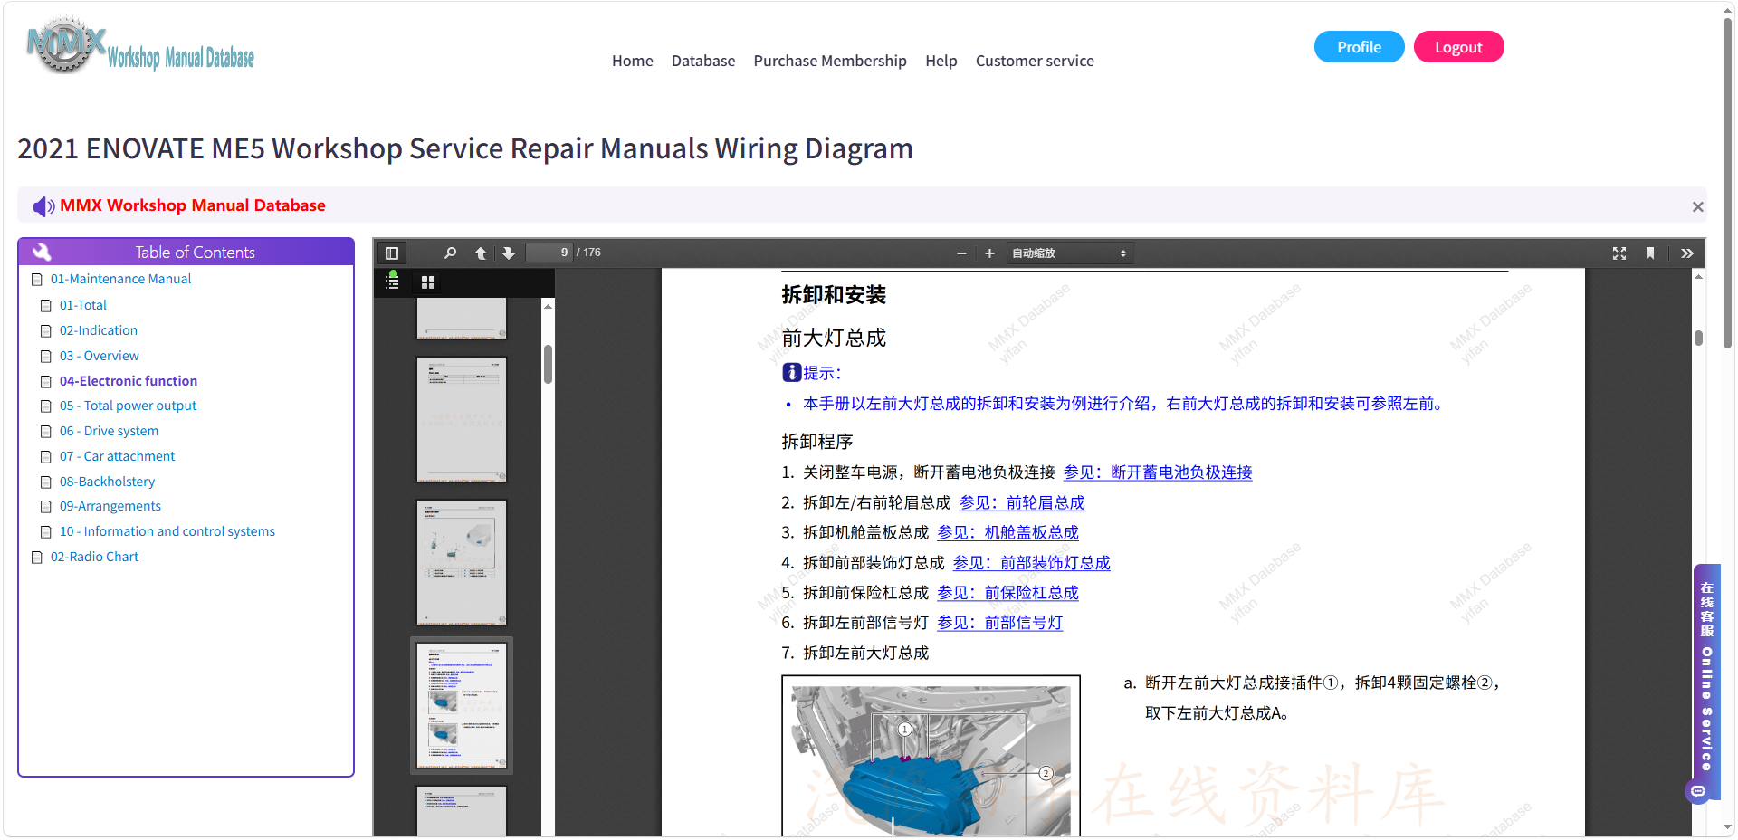Click document icon beside 10 - Information and control systems
The image size is (1738, 840).
tap(46, 532)
